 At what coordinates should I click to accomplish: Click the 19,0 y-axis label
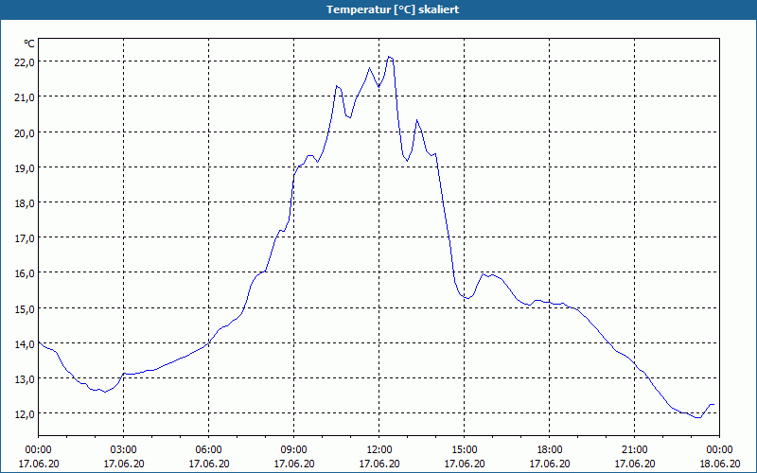(x=25, y=168)
